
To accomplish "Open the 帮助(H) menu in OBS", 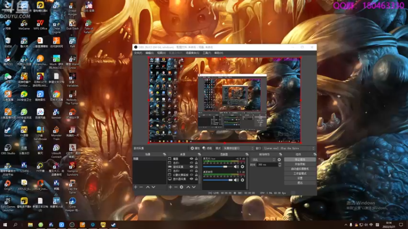I will (219, 53).
